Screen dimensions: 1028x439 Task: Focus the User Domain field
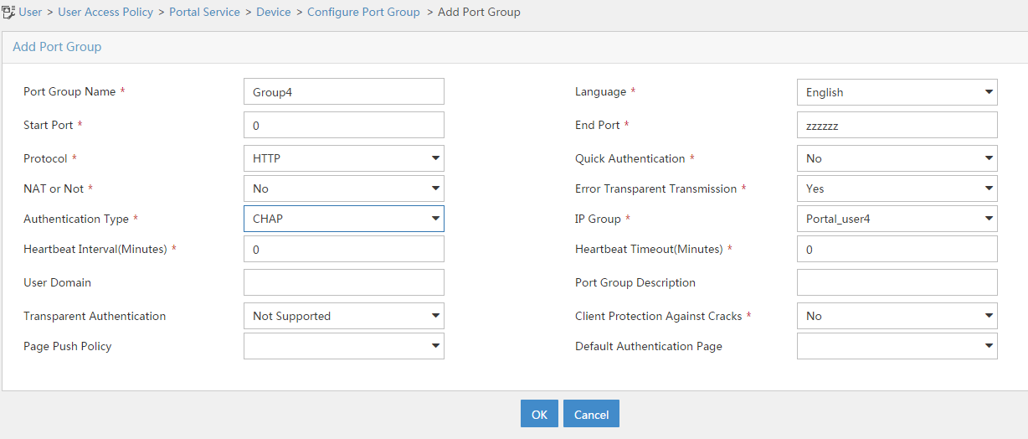(344, 282)
